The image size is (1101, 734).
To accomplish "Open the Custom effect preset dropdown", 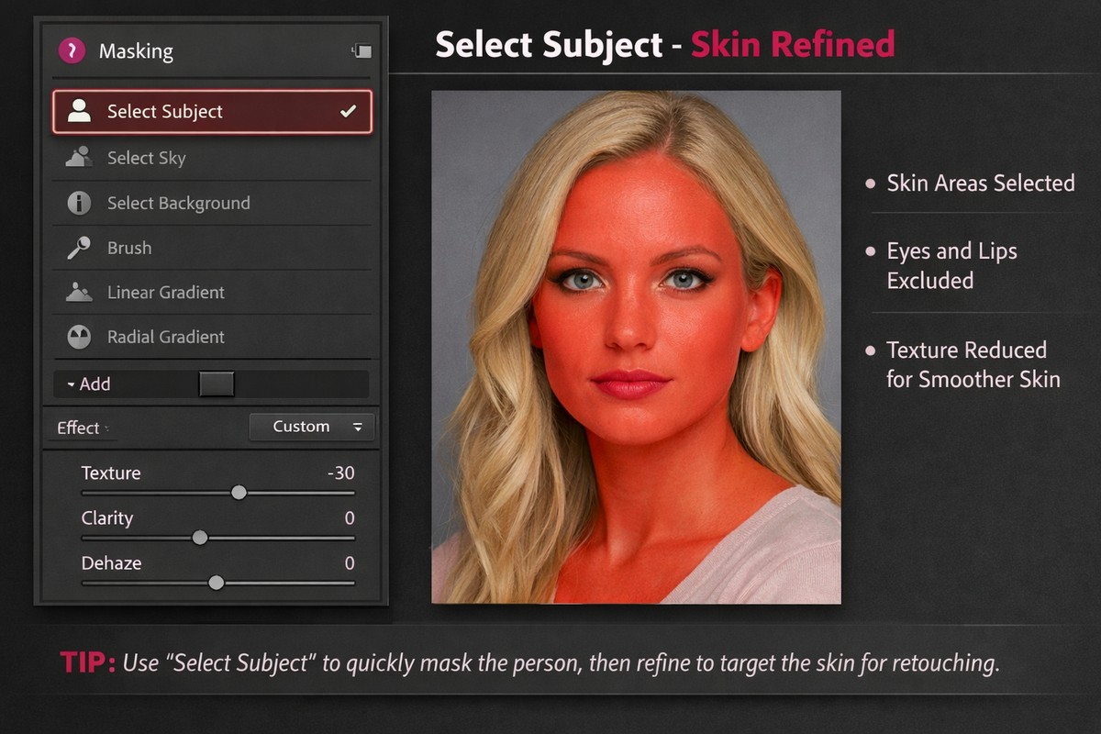I will click(x=311, y=426).
